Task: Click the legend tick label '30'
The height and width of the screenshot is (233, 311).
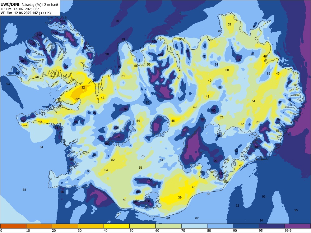Action: click(x=80, y=231)
